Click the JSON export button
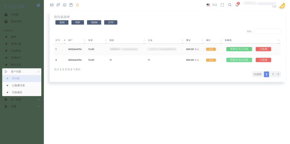 tap(94, 22)
